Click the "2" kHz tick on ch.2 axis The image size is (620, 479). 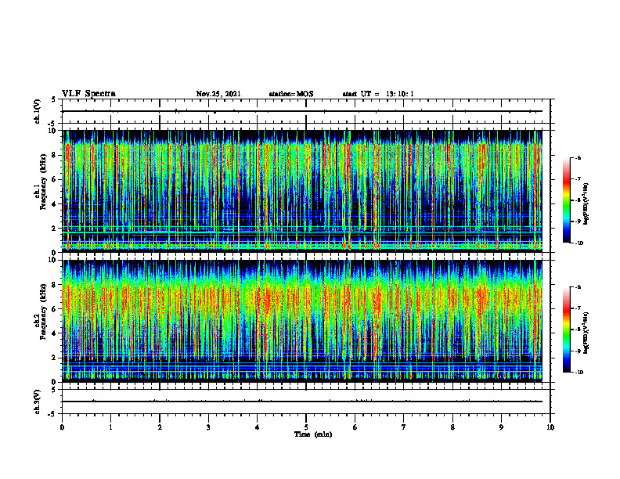55,358
